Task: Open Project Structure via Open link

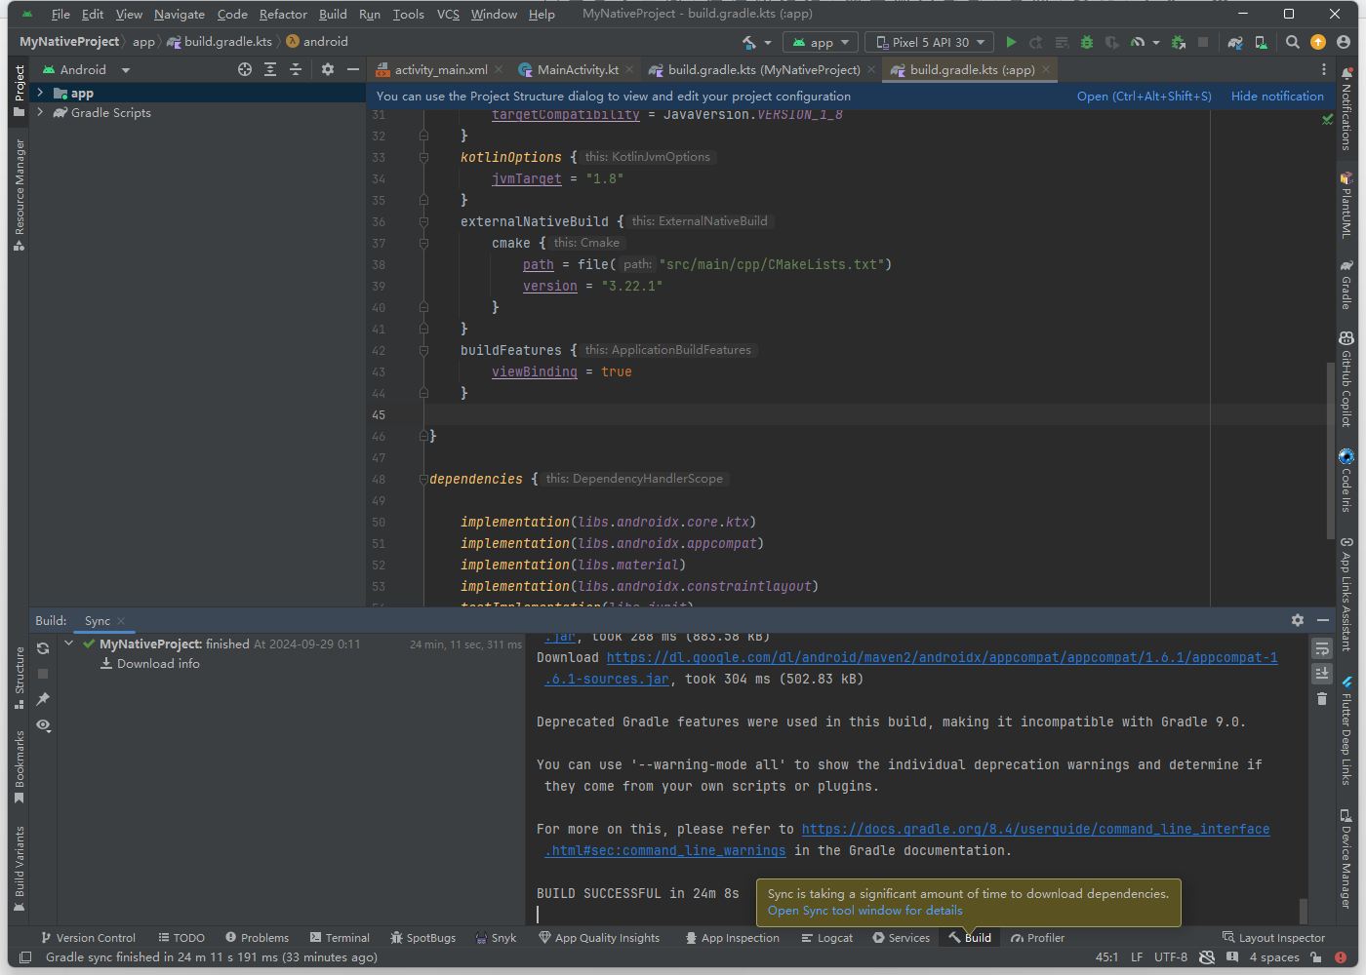Action: 1144,96
